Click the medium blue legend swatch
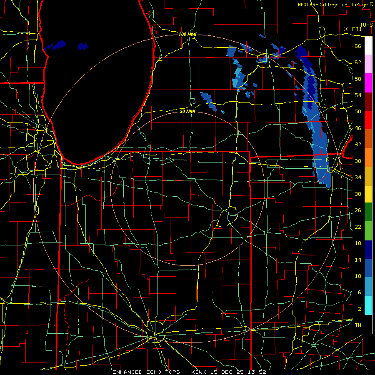This screenshot has width=375, height=375. (x=368, y=268)
